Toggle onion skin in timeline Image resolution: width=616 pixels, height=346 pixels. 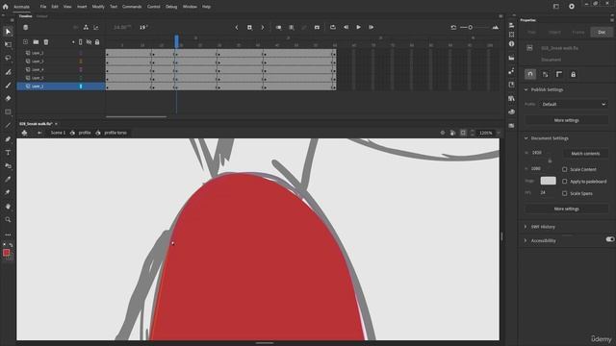[278, 28]
